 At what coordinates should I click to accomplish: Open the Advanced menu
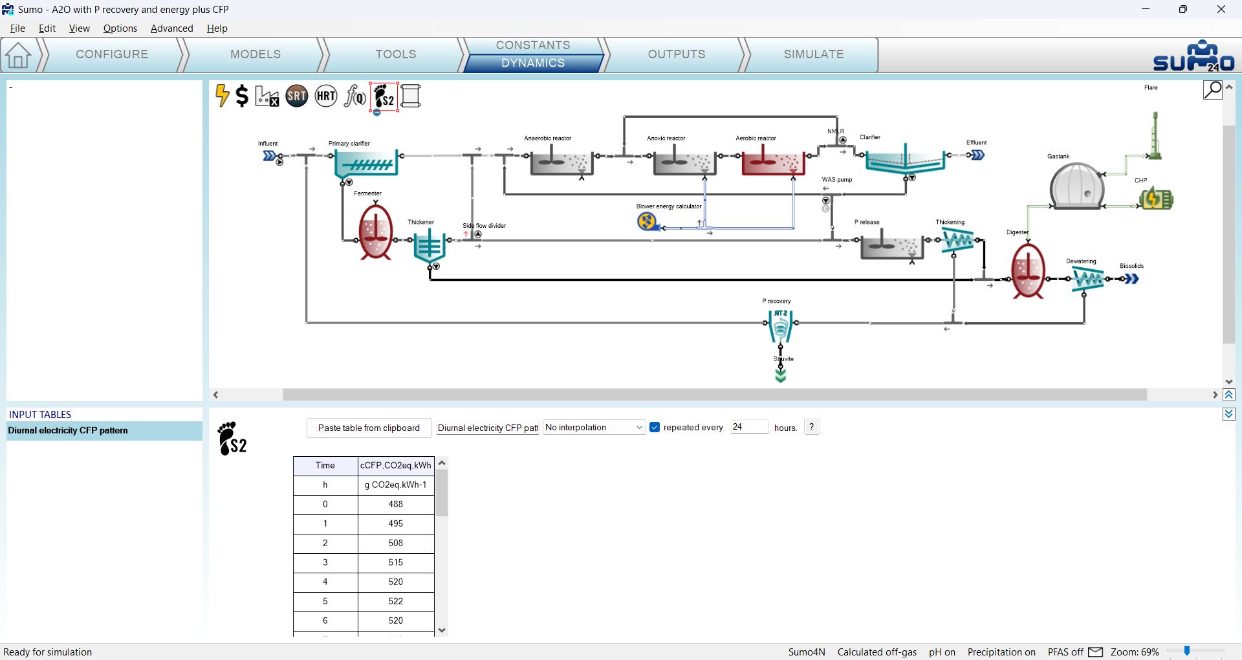(172, 28)
